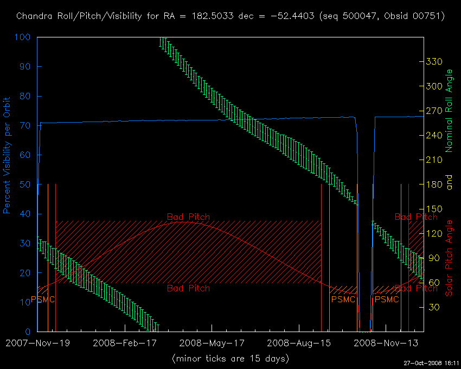Select the middle PSMC label
This screenshot has height=369, width=461.
point(343,300)
